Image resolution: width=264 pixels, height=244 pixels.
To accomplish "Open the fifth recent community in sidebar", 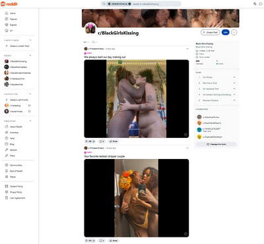I will pyautogui.click(x=14, y=84).
